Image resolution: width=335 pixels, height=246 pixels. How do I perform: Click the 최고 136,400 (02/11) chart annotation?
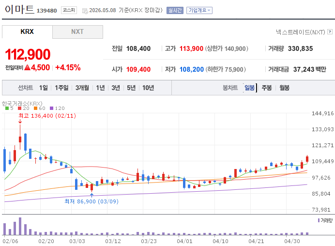[x=47, y=116]
